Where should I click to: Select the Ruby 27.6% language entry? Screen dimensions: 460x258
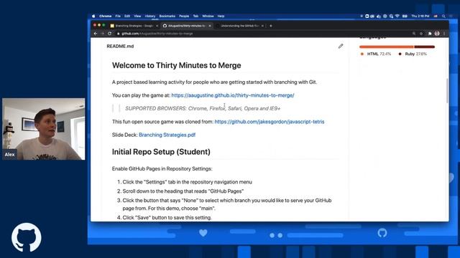[x=413, y=54]
